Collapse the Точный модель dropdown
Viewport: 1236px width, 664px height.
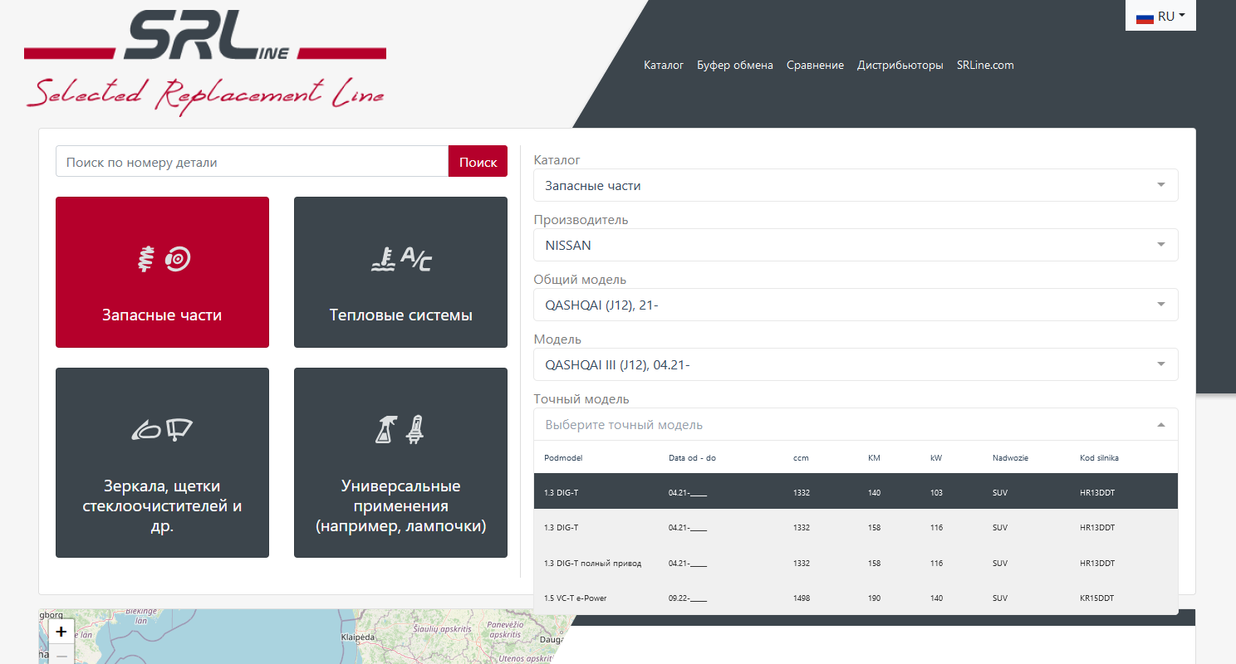coord(856,424)
